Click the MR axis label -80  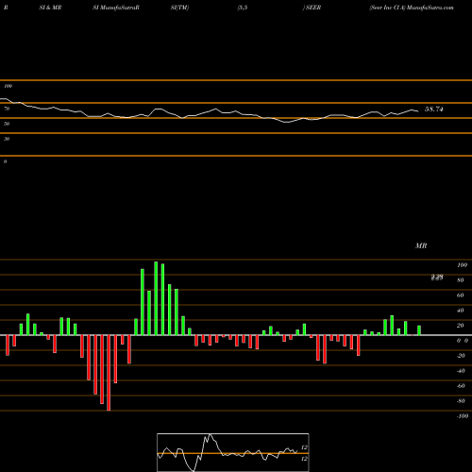[461, 401]
